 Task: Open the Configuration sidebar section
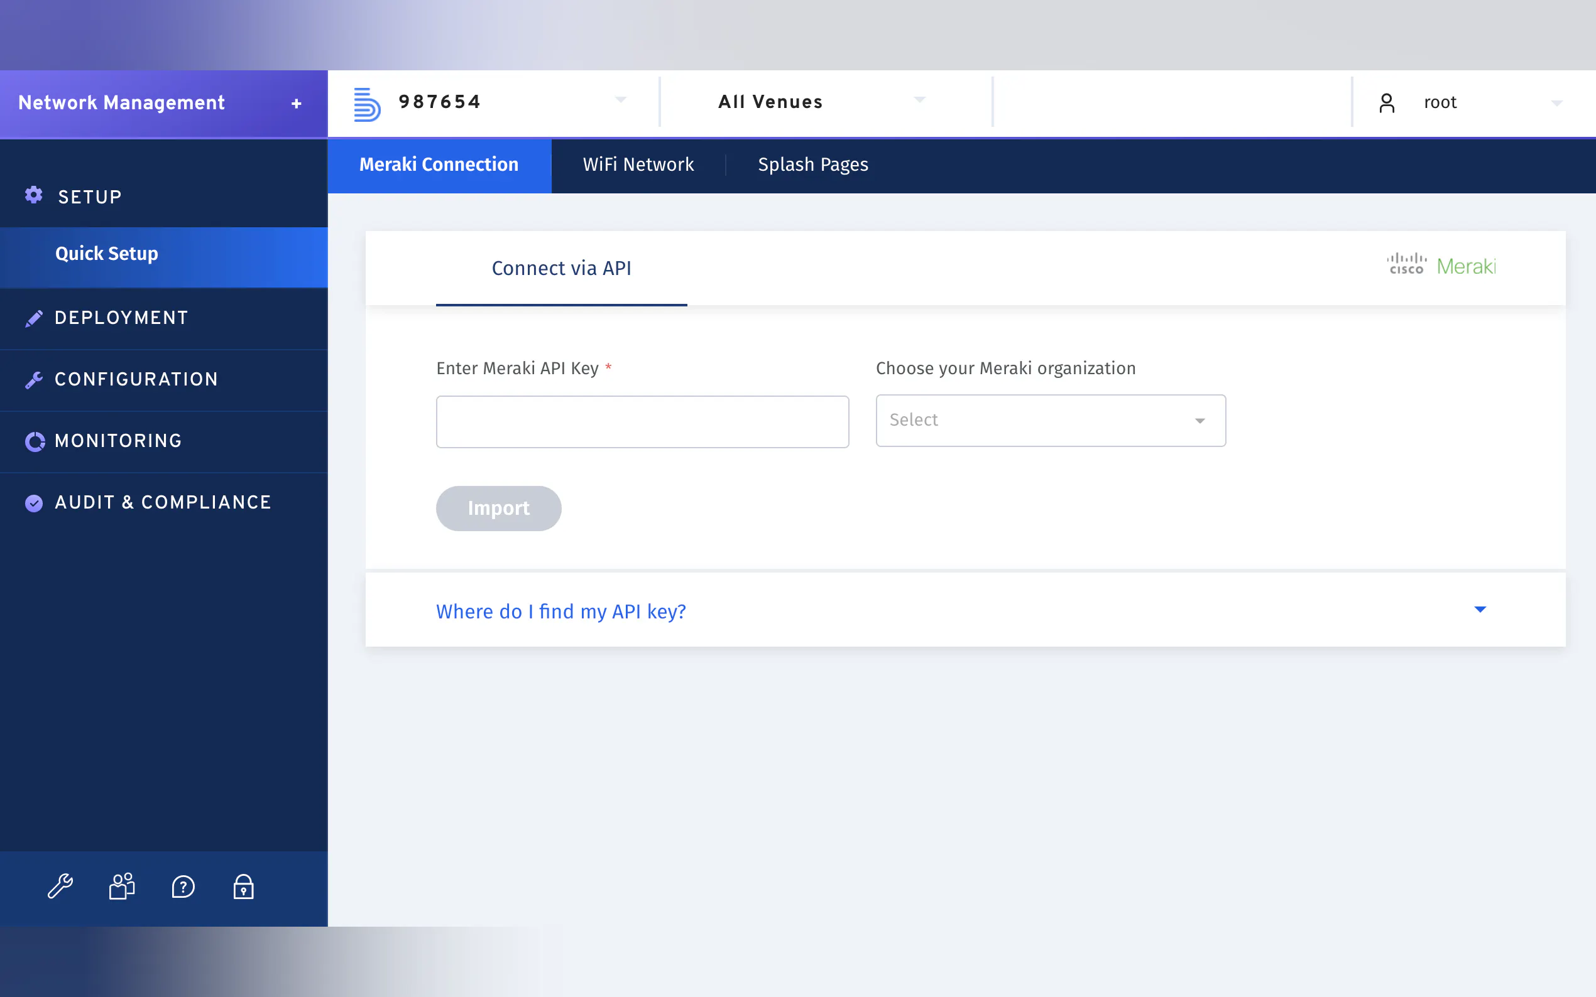136,379
